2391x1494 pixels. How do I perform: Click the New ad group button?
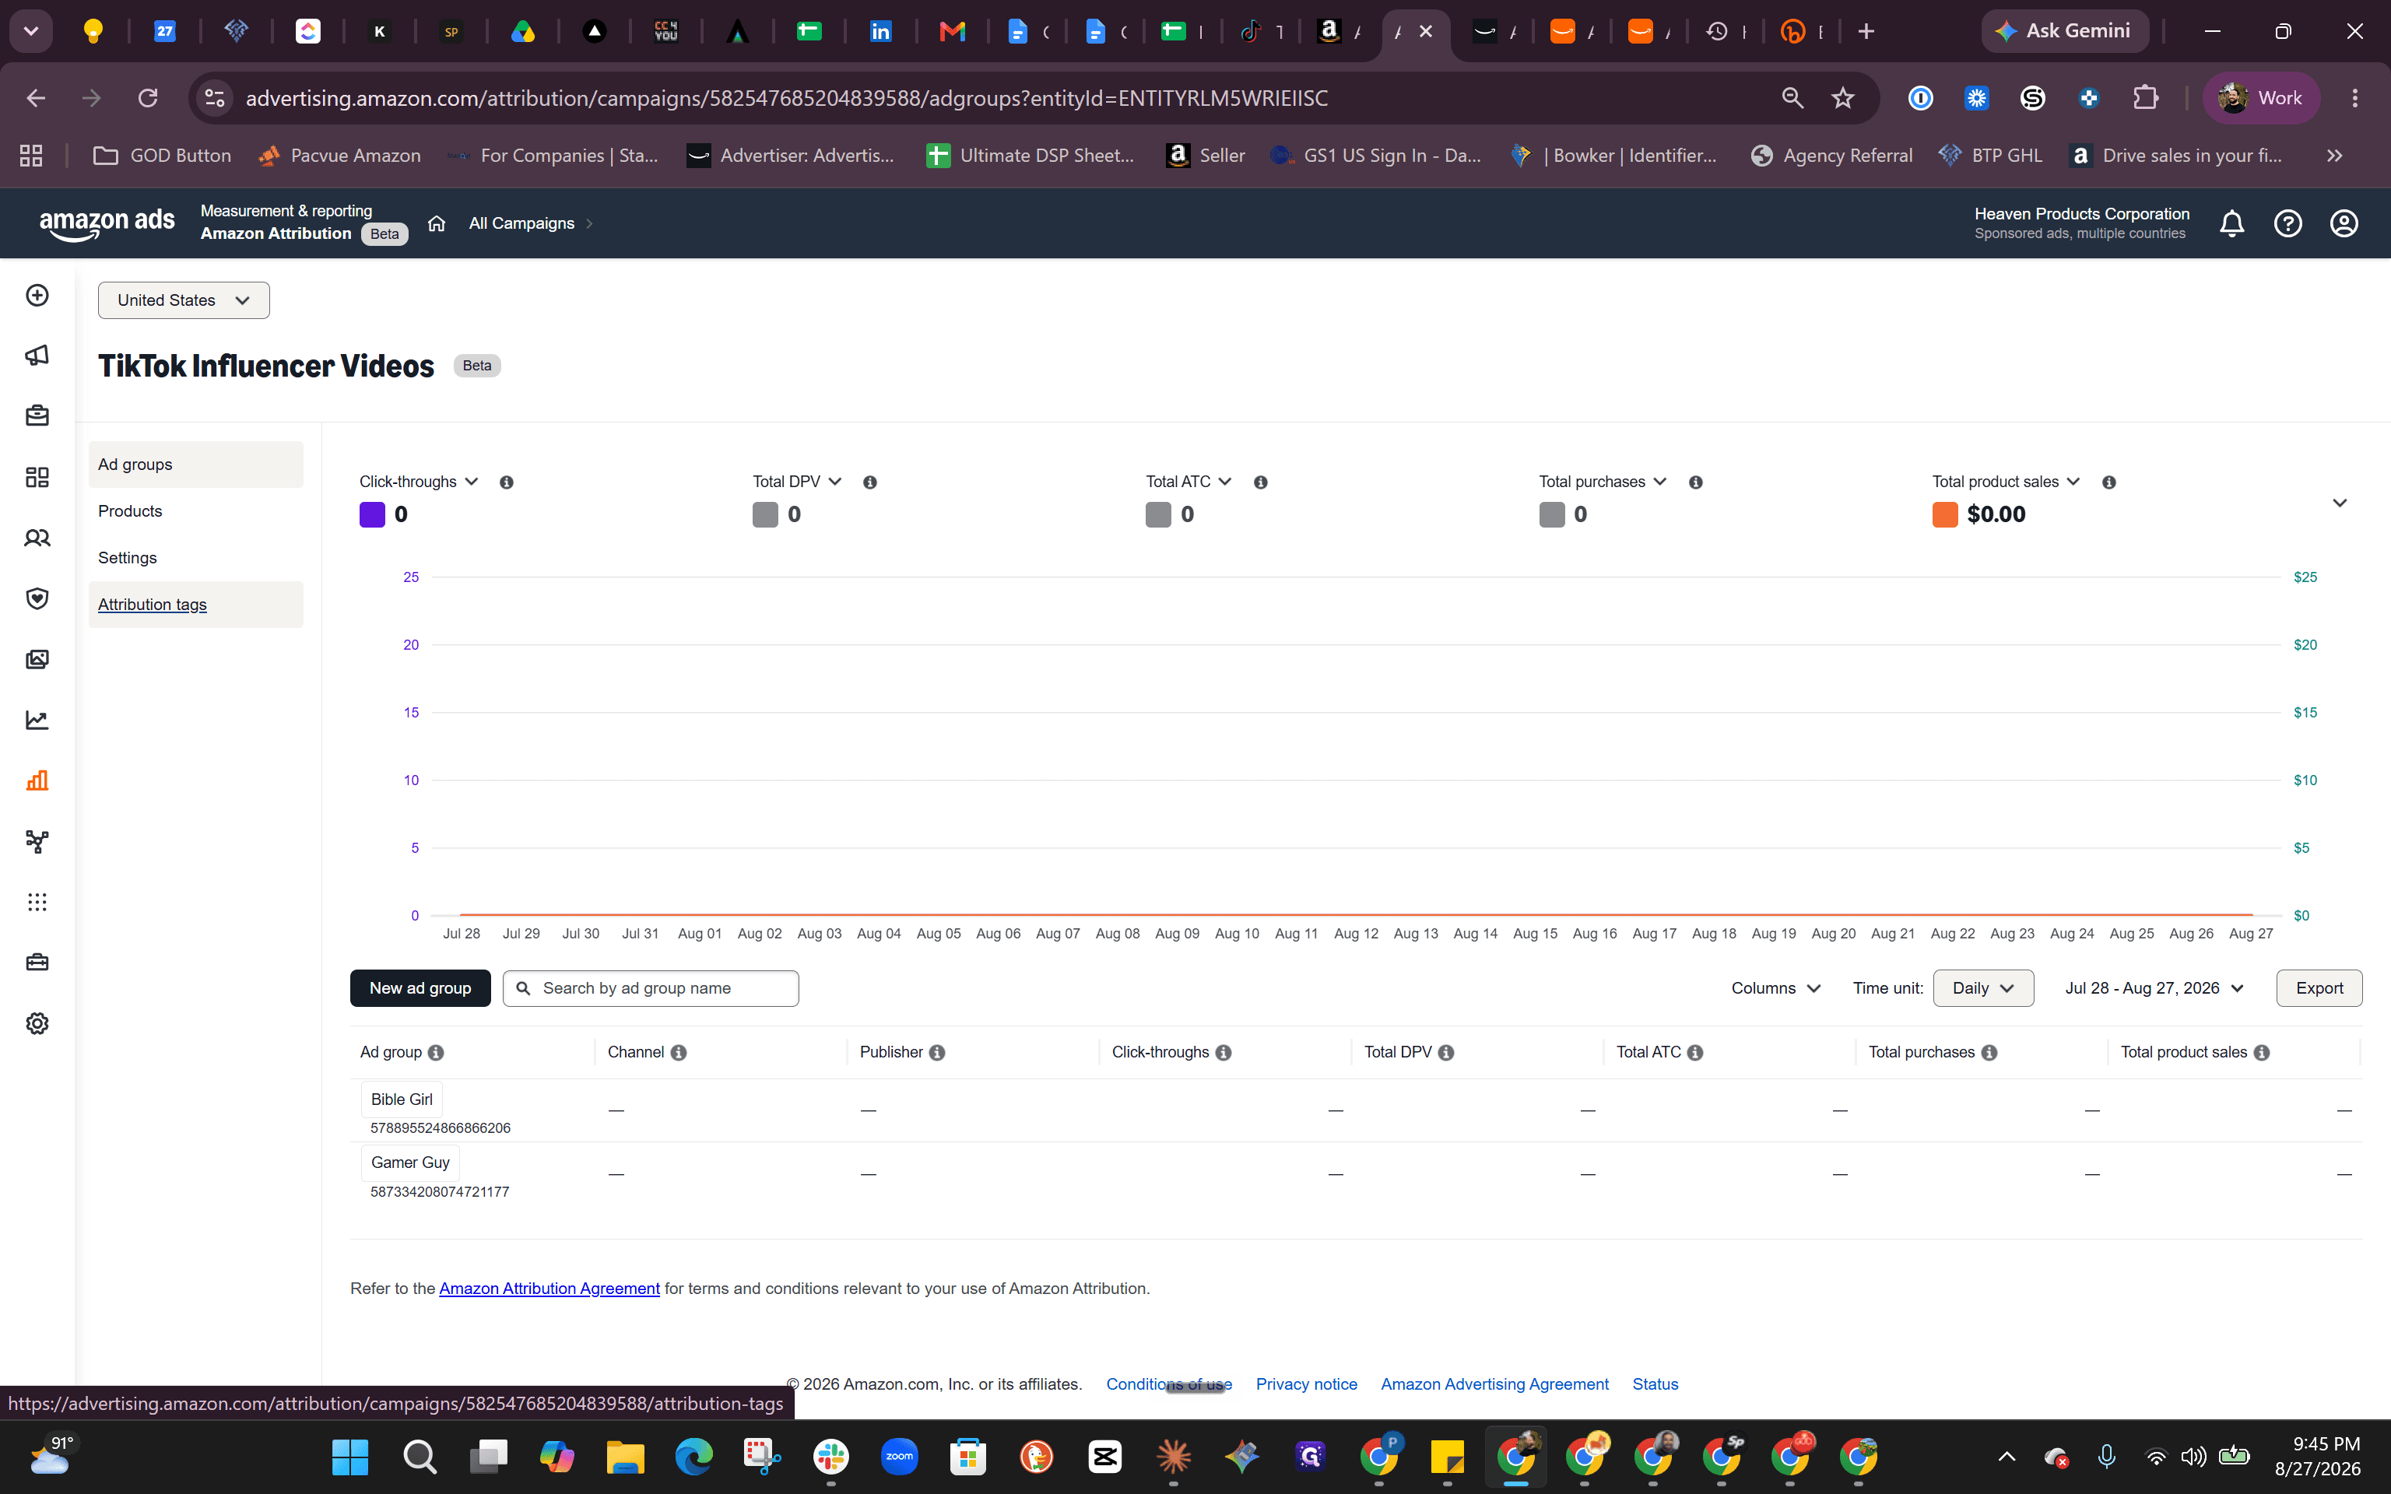point(420,988)
